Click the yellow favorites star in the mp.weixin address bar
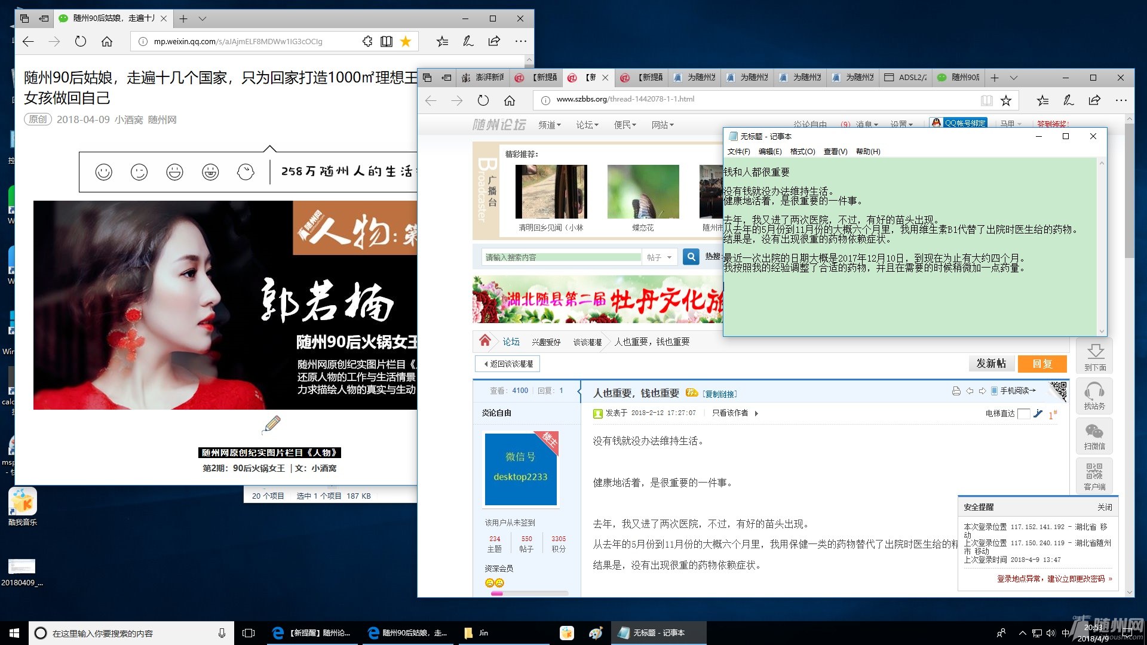The width and height of the screenshot is (1147, 645). 406,41
